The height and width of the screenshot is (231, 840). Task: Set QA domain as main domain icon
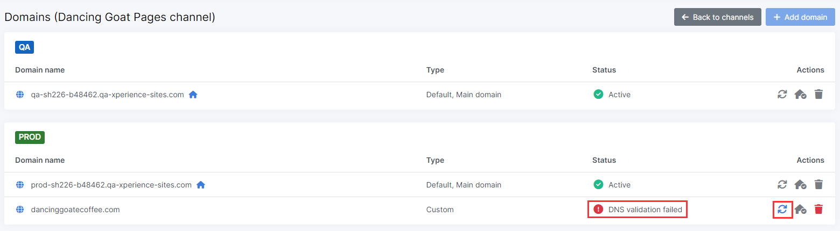click(x=800, y=95)
